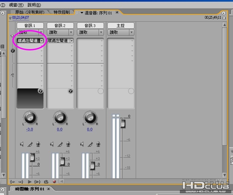Open 音訊 3 讀取 automation dropdown
Viewport: 233px width, 195px height.
click(x=101, y=32)
